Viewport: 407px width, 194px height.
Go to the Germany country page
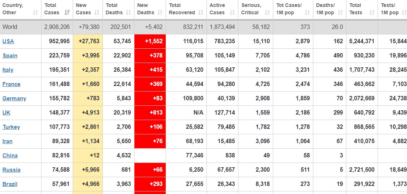pos(14,98)
